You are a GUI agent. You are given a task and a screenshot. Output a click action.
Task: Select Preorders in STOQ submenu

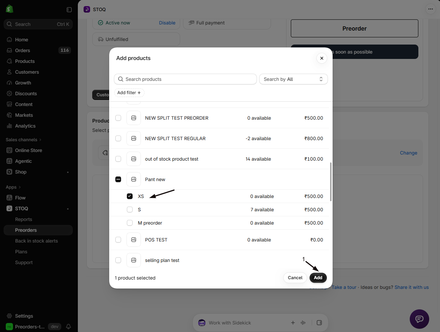click(x=38, y=230)
